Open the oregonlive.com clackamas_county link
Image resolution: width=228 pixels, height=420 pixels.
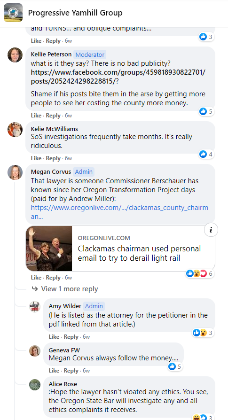pos(119,212)
